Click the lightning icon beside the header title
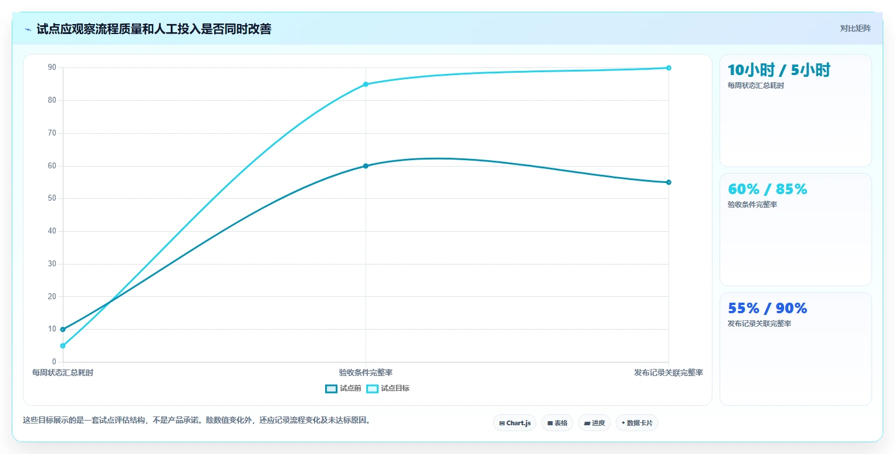The image size is (895, 454). tap(28, 29)
